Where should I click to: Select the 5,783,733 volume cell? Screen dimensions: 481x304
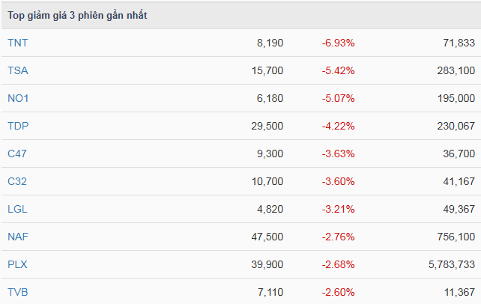448,264
